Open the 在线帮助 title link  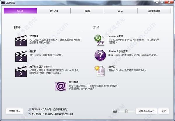click(74, 82)
